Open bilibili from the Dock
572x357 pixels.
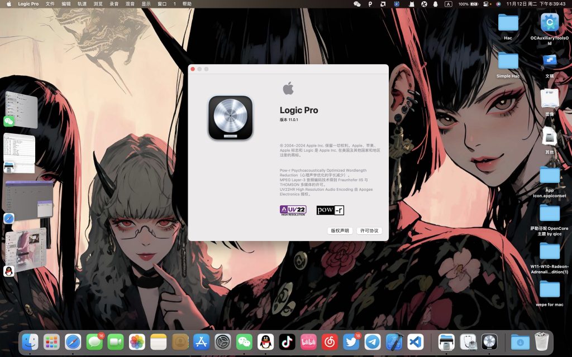pyautogui.click(x=308, y=342)
